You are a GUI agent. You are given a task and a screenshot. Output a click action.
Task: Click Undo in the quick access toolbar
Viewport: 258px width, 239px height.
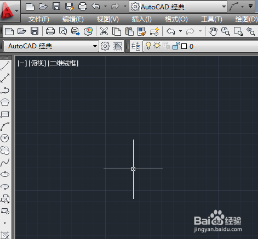(x=96, y=7)
